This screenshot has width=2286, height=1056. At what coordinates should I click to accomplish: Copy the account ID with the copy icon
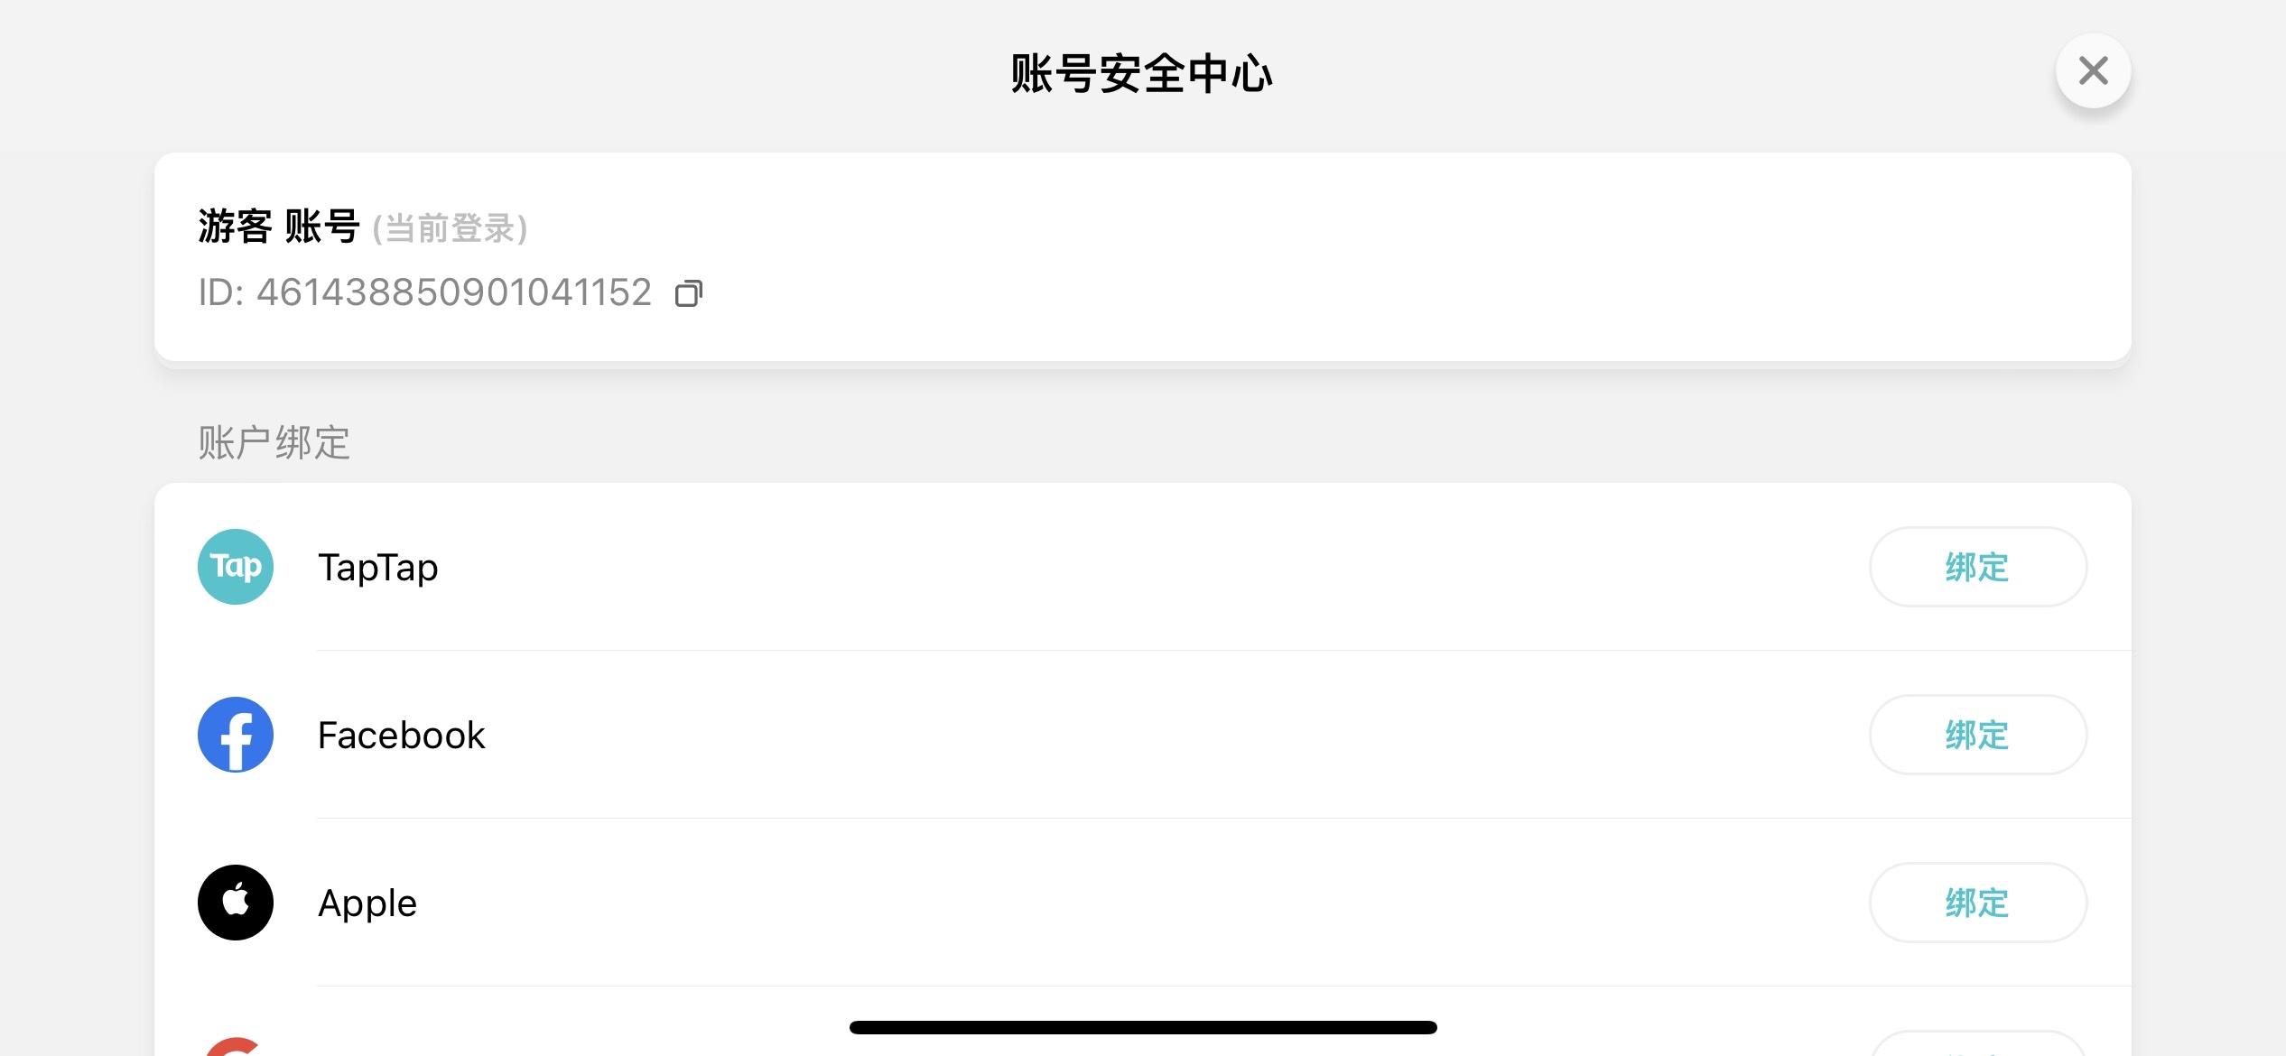[x=689, y=293]
